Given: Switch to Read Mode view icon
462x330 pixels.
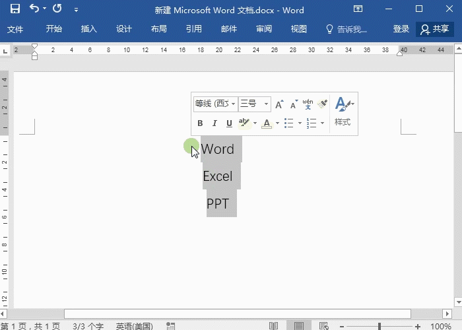Looking at the screenshot, I should tap(273, 326).
